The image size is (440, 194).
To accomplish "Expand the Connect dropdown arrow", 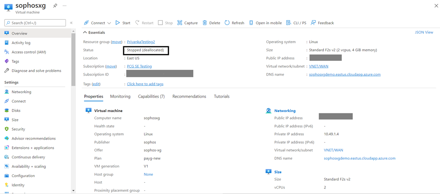I will click(x=109, y=23).
